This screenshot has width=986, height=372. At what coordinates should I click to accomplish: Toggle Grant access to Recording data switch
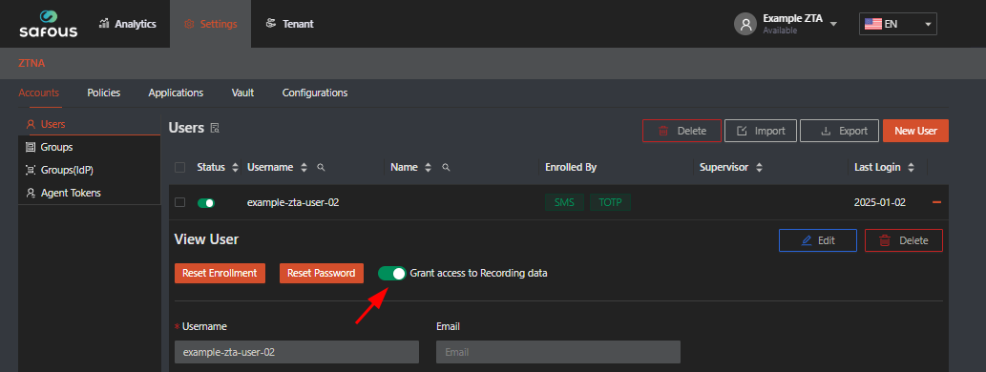point(391,274)
